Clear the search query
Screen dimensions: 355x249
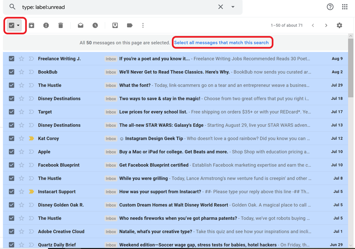[x=220, y=7]
